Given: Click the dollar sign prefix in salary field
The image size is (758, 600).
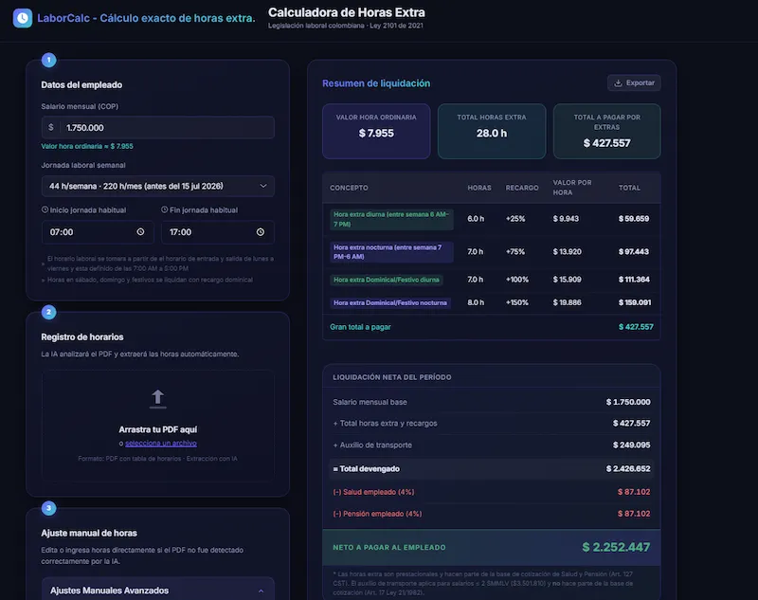Looking at the screenshot, I should (x=51, y=127).
